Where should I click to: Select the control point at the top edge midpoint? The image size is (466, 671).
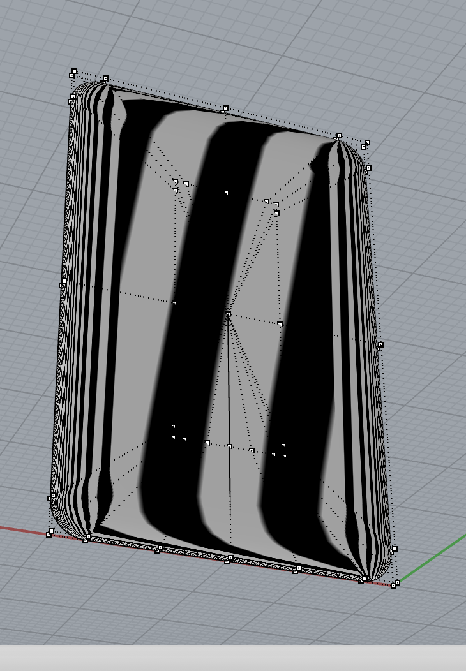click(226, 108)
